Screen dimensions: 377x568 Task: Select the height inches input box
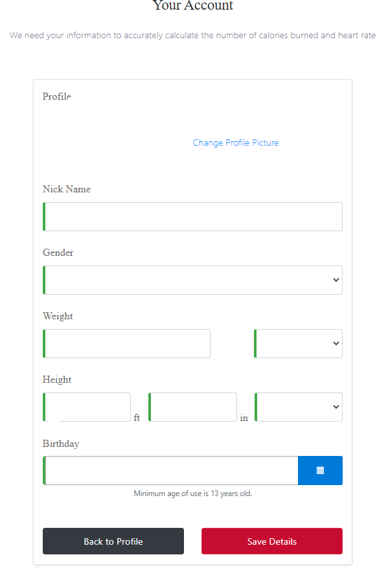click(192, 407)
